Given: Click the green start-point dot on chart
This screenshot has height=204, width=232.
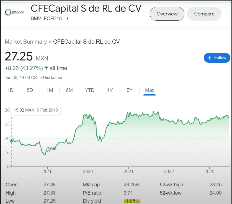Looking at the screenshot, I should [x=11, y=141].
